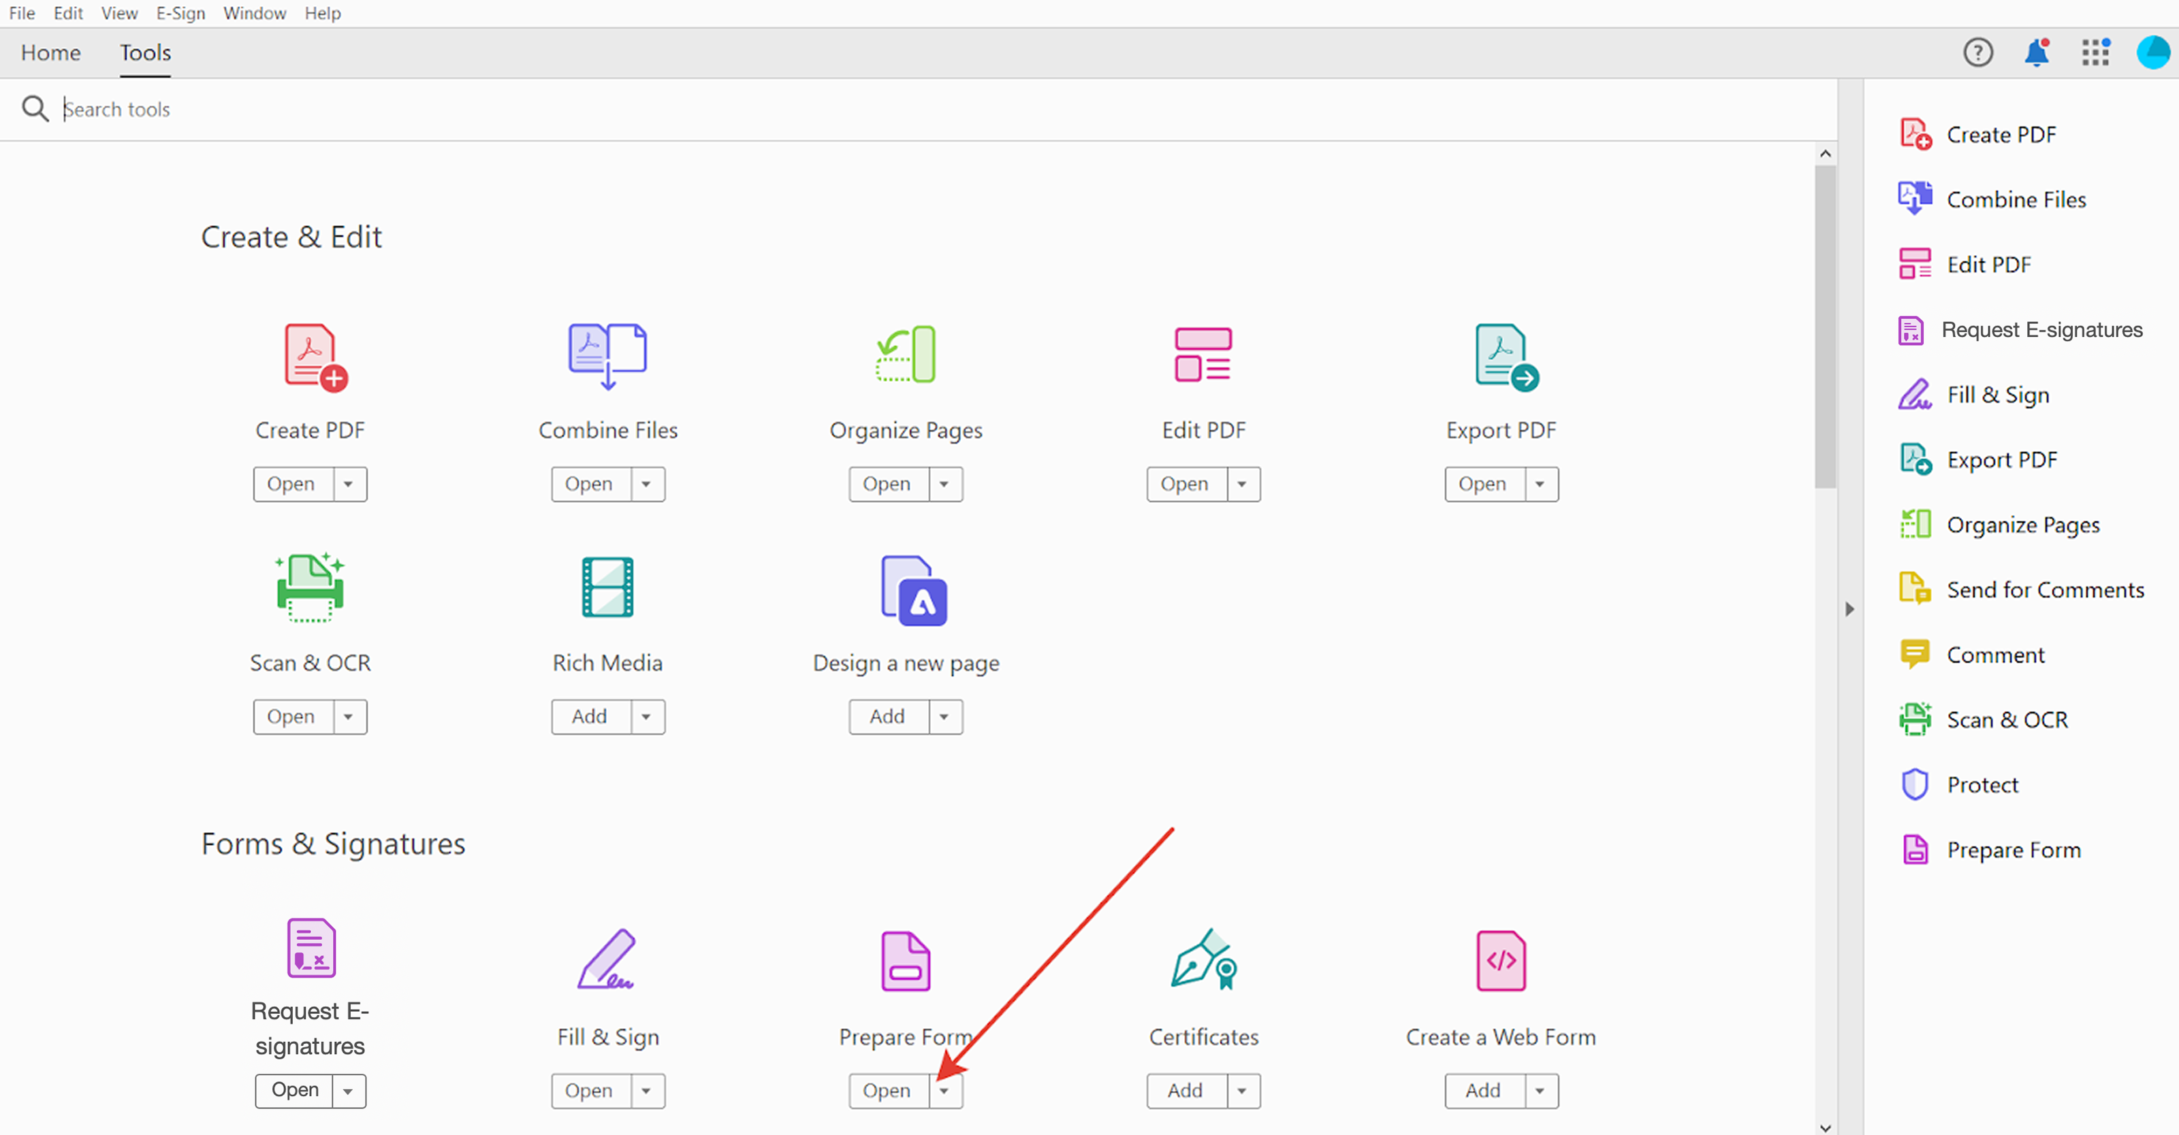Open the Rich Media Add dropdown arrow
This screenshot has width=2179, height=1135.
point(646,717)
